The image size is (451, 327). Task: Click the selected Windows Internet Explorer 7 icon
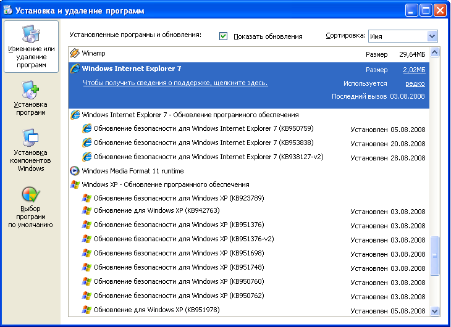click(75, 69)
